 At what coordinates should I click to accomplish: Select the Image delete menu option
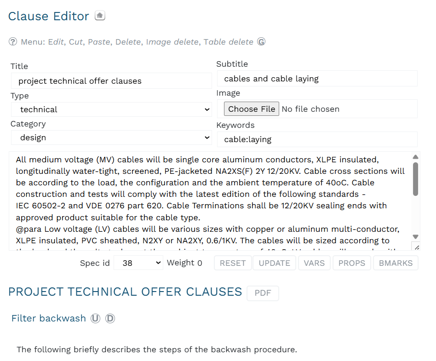click(172, 42)
